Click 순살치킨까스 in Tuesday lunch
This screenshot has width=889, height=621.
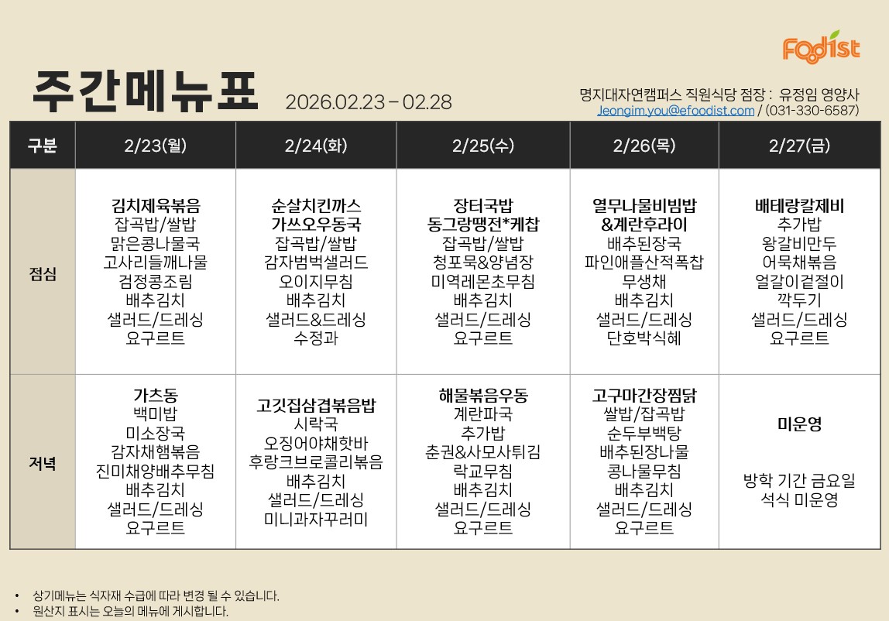click(316, 206)
